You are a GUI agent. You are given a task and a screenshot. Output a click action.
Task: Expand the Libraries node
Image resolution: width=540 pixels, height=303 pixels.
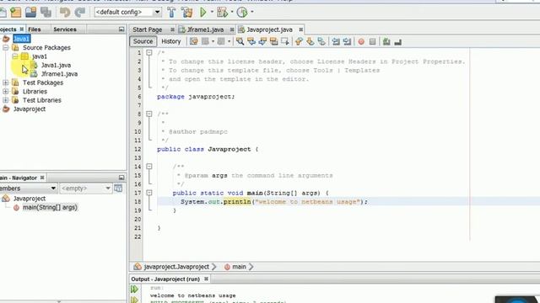point(6,92)
